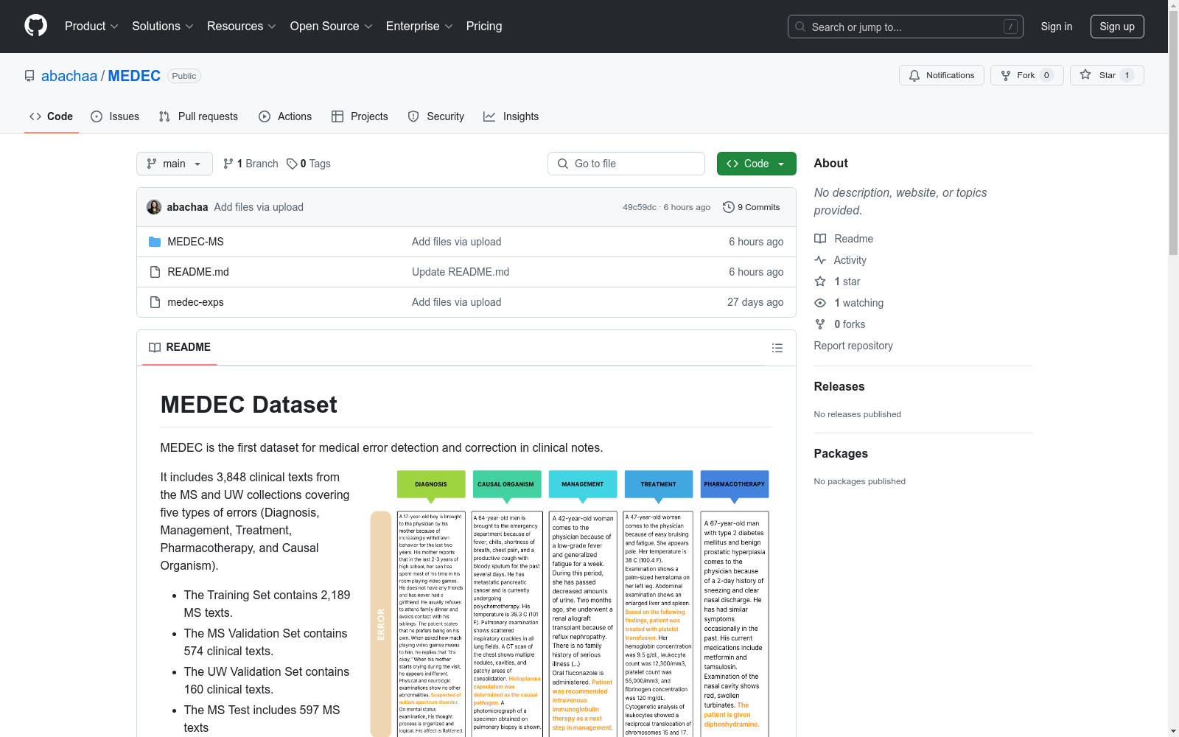View the 9 Commits history
1179x737 pixels.
751,207
